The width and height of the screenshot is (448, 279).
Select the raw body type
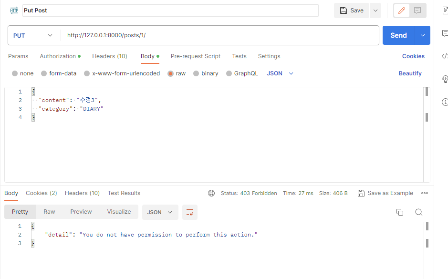click(171, 73)
